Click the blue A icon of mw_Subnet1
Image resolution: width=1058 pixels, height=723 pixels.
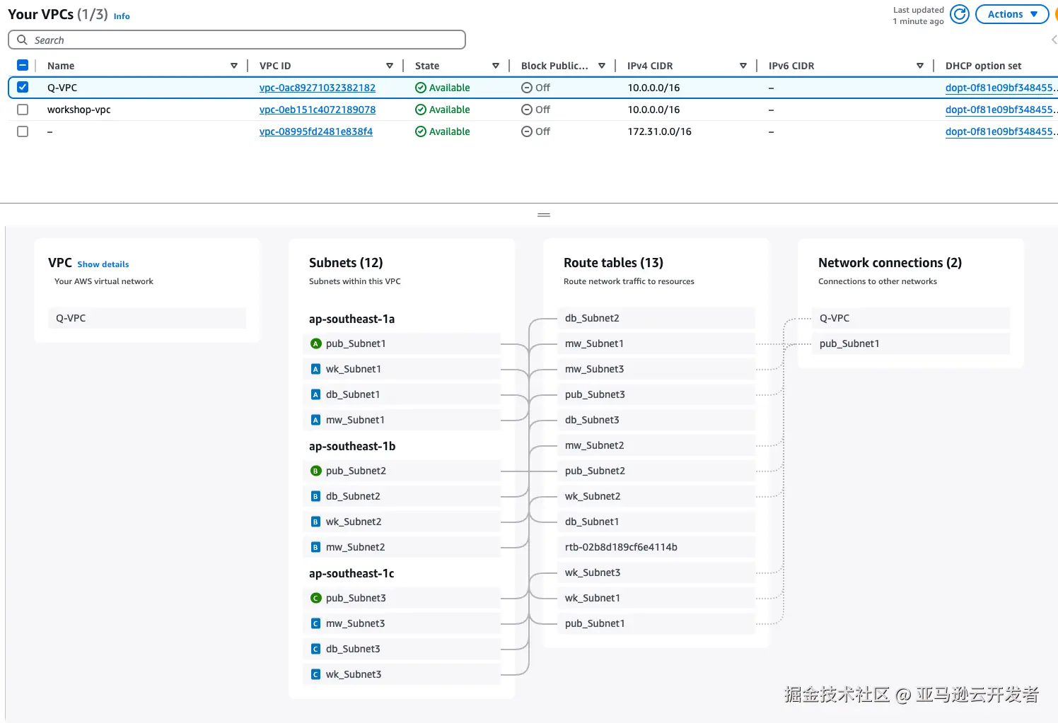pyautogui.click(x=316, y=420)
